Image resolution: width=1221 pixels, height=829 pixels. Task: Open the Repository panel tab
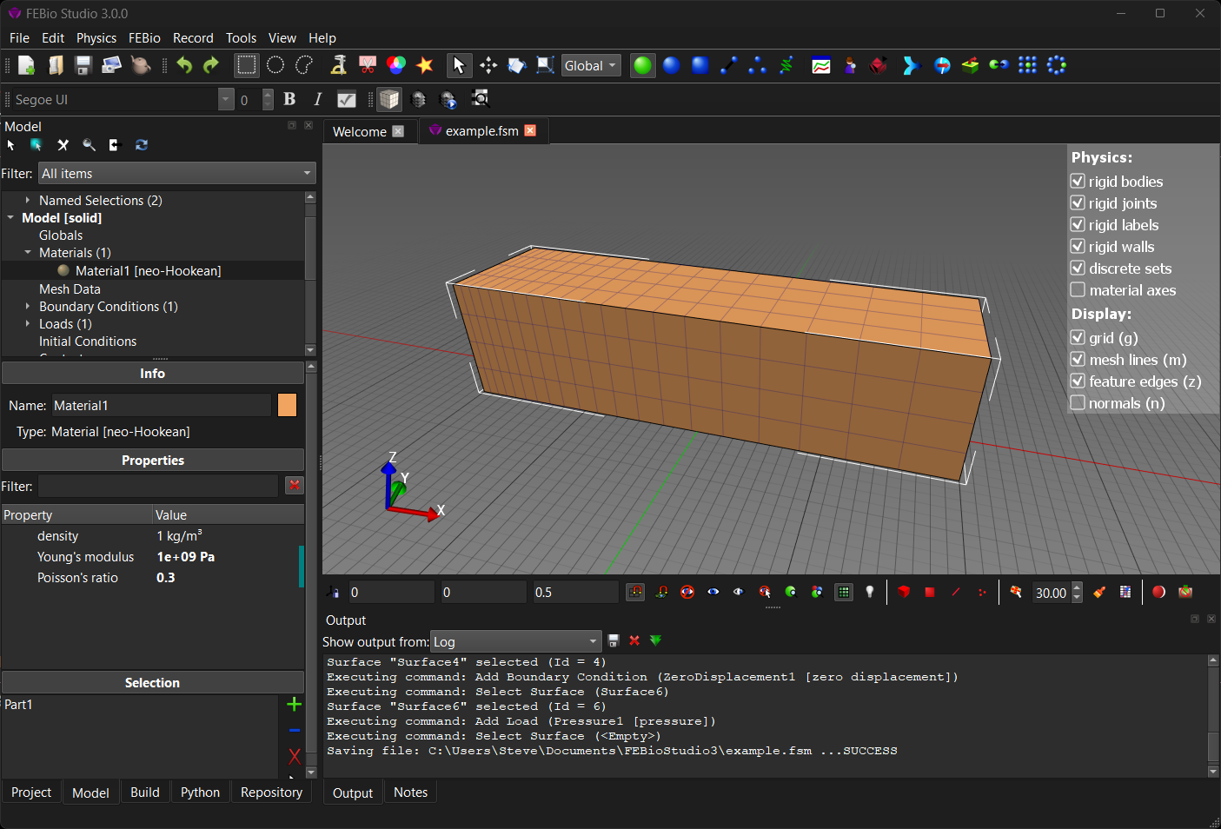click(x=271, y=793)
